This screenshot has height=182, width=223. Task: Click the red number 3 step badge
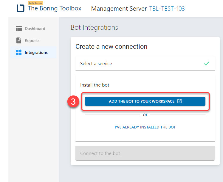point(73,102)
